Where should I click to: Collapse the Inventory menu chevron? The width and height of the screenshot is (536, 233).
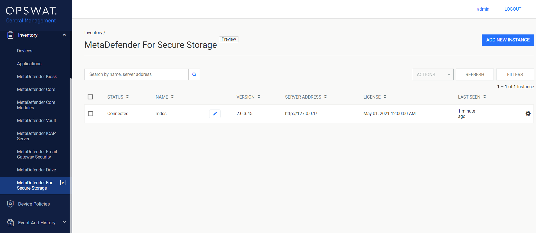[x=64, y=35]
